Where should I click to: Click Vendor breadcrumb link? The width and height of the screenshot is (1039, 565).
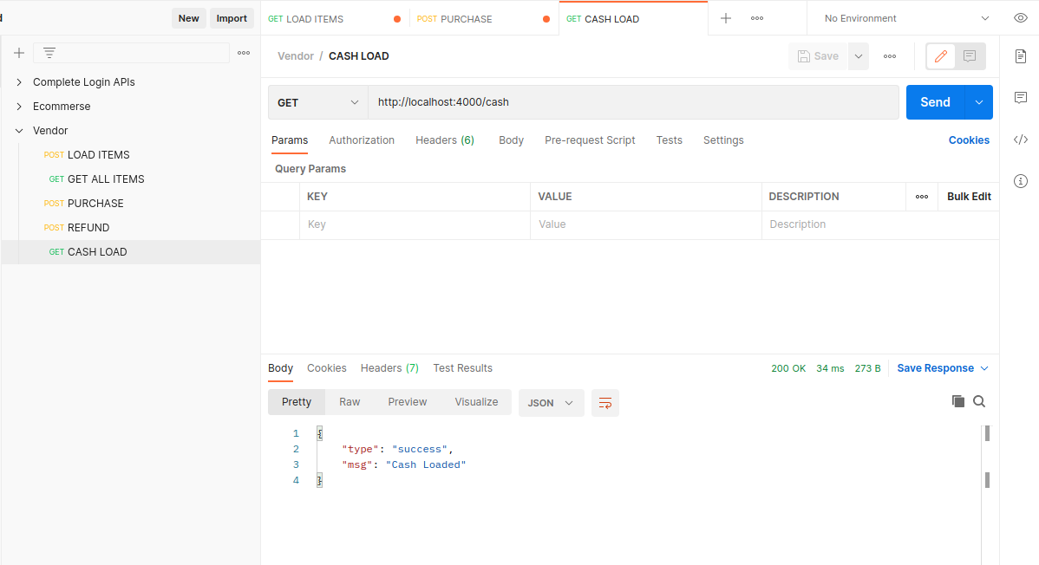coord(296,56)
